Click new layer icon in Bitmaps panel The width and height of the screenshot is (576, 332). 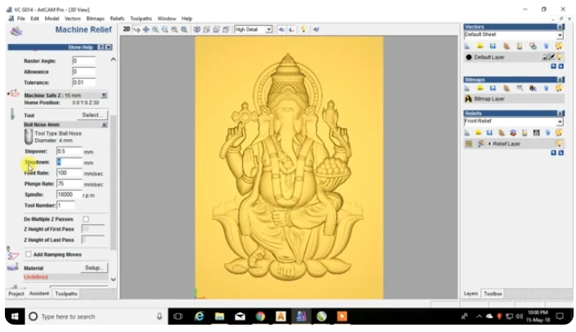click(x=469, y=87)
